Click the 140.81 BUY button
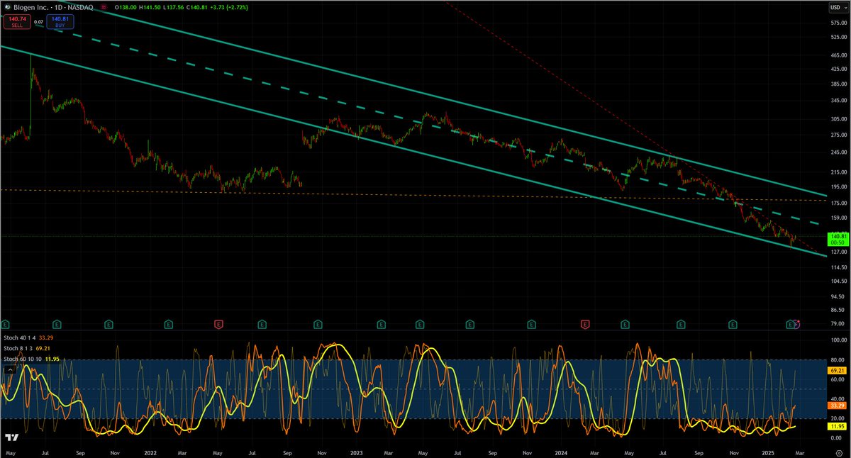This screenshot has height=458, width=851. (60, 23)
